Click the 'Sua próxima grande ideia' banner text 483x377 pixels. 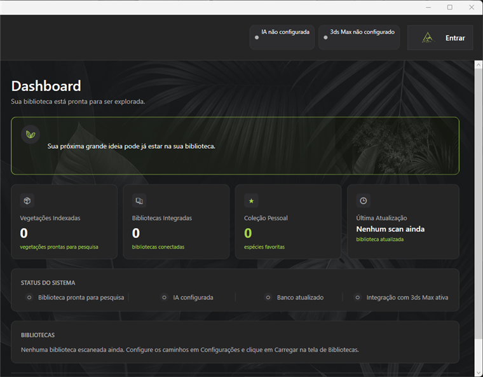coord(131,146)
